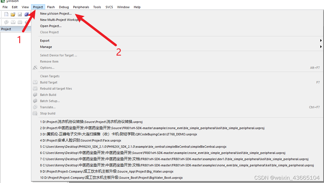The image size is (324, 183).
Task: Click the Options wand icon in menu
Action: (x=35, y=68)
